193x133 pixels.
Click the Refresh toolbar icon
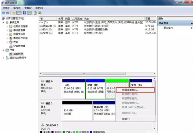pos(35,13)
